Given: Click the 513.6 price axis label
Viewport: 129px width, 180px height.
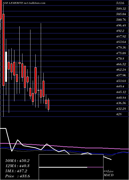Looking at the screenshot, I should click(120, 3).
